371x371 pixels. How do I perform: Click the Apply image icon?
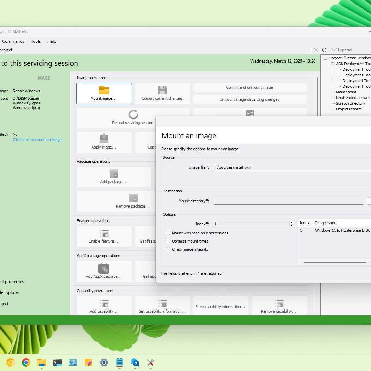104,138
